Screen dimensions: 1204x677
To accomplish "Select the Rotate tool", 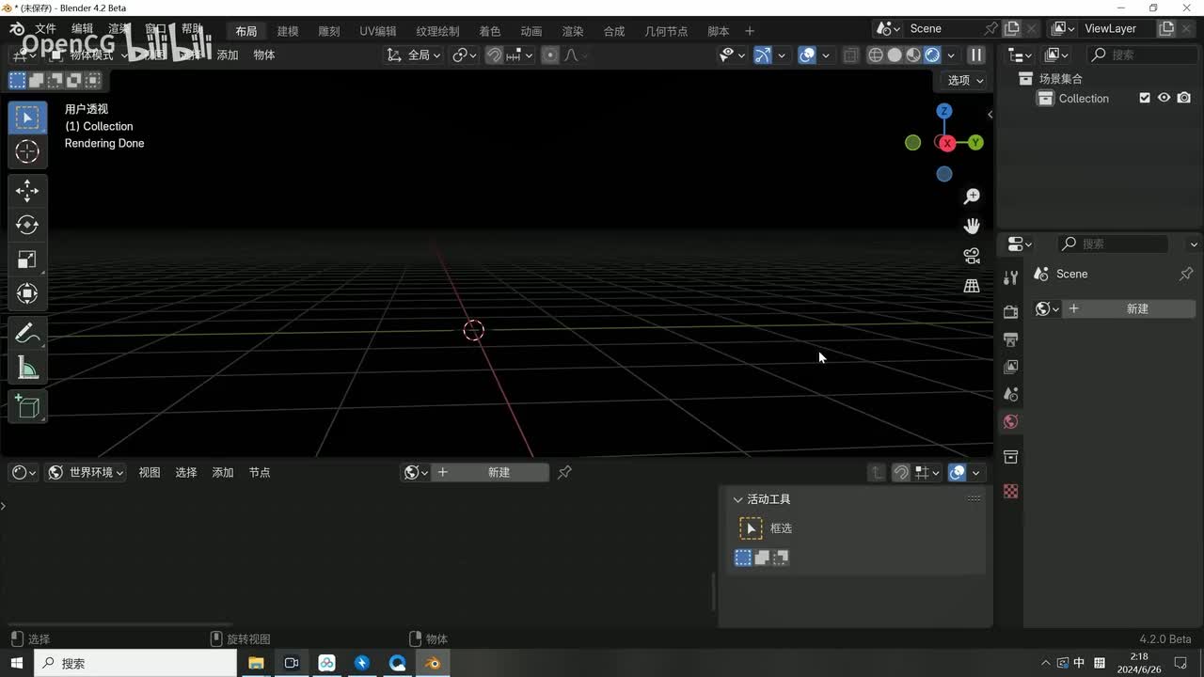I will click(27, 225).
